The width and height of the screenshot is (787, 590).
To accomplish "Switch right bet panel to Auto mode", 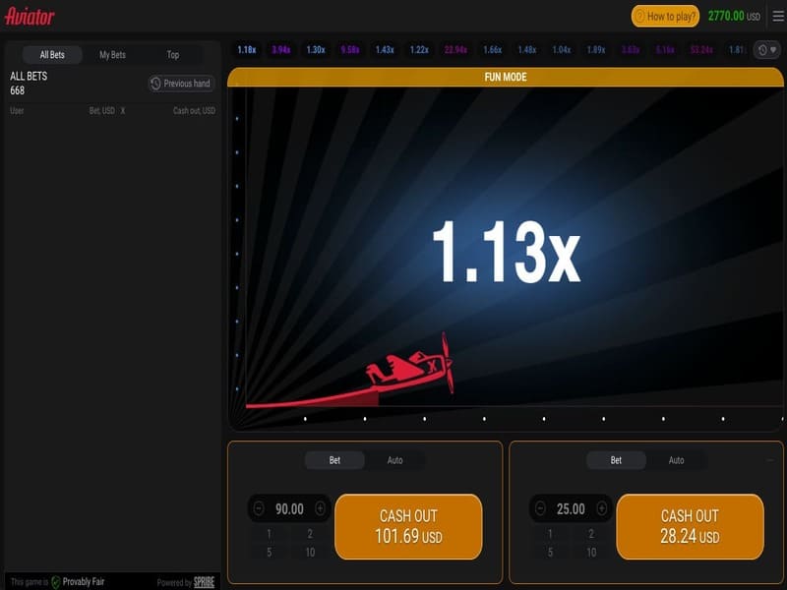I will [x=676, y=460].
